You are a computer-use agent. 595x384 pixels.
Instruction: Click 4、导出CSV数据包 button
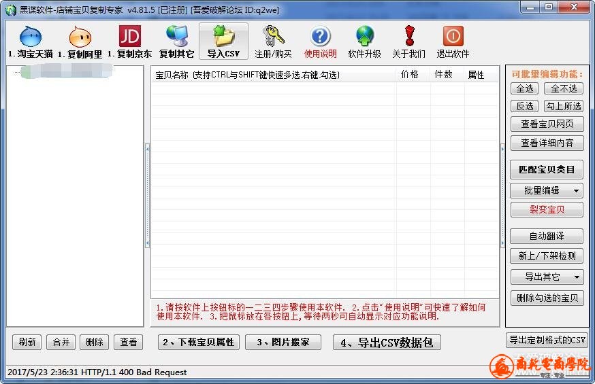(387, 343)
